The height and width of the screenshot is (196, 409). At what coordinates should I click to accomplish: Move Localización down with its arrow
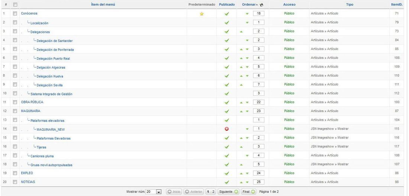pos(247,23)
